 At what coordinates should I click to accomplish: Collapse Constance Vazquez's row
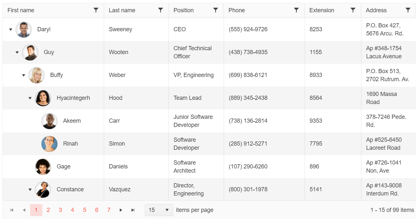[x=30, y=189]
